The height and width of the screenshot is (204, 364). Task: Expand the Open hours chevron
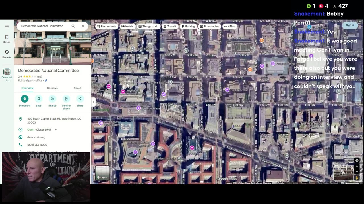point(56,130)
